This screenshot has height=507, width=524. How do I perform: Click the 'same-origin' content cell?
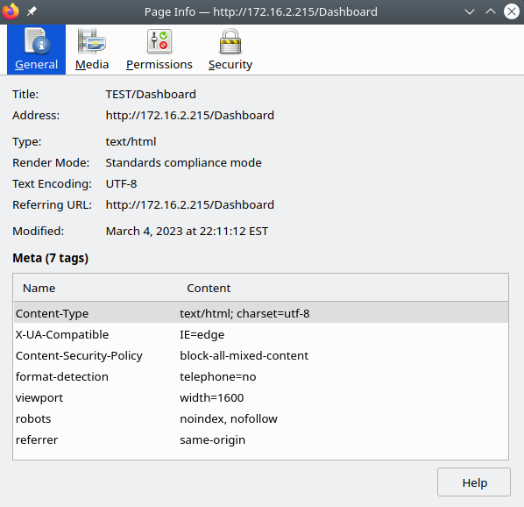(x=213, y=439)
